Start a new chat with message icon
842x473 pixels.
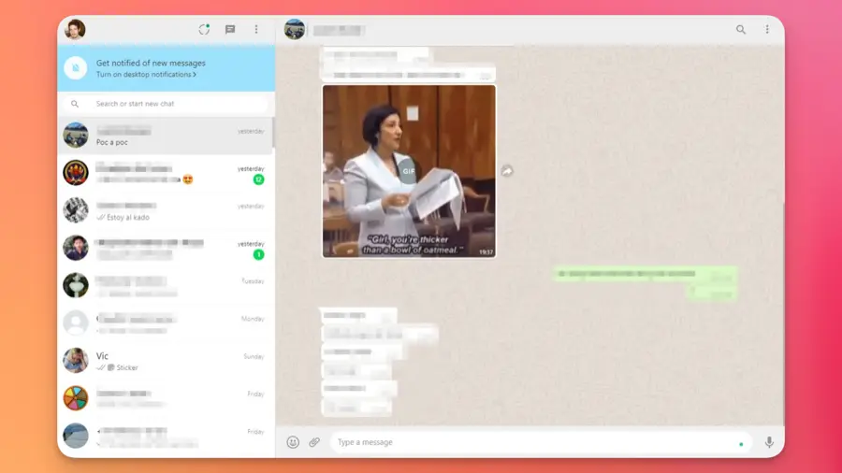point(230,30)
